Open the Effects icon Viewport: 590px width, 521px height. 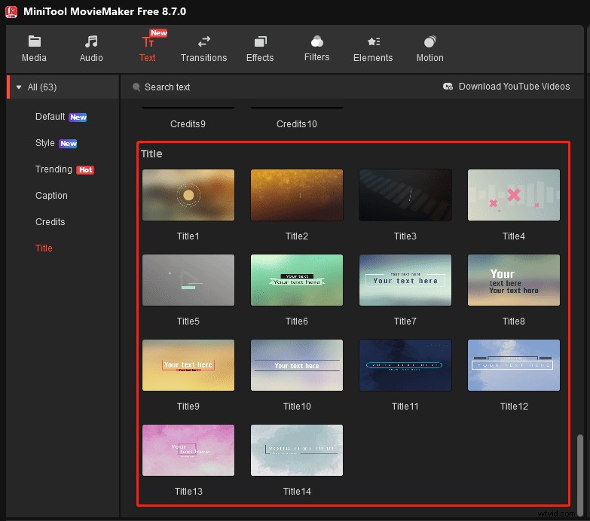260,41
